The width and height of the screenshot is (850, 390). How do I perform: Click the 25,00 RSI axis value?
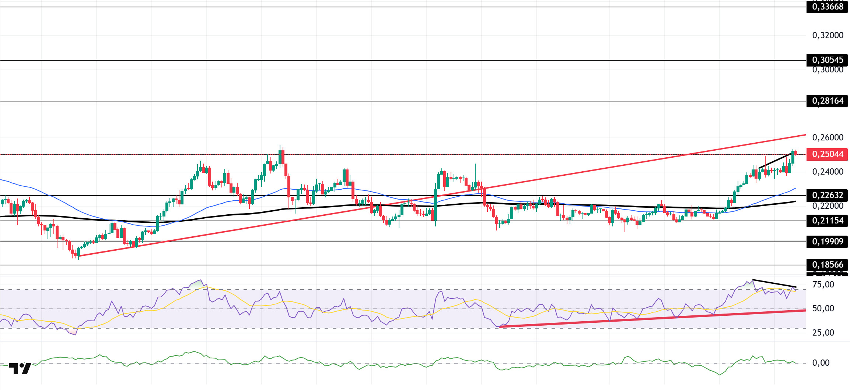(x=823, y=333)
